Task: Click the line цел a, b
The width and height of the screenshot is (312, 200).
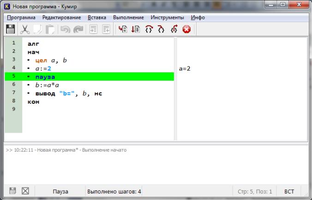Action: (x=51, y=60)
